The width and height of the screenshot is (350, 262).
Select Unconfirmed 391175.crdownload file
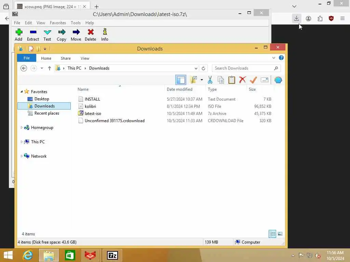115,120
